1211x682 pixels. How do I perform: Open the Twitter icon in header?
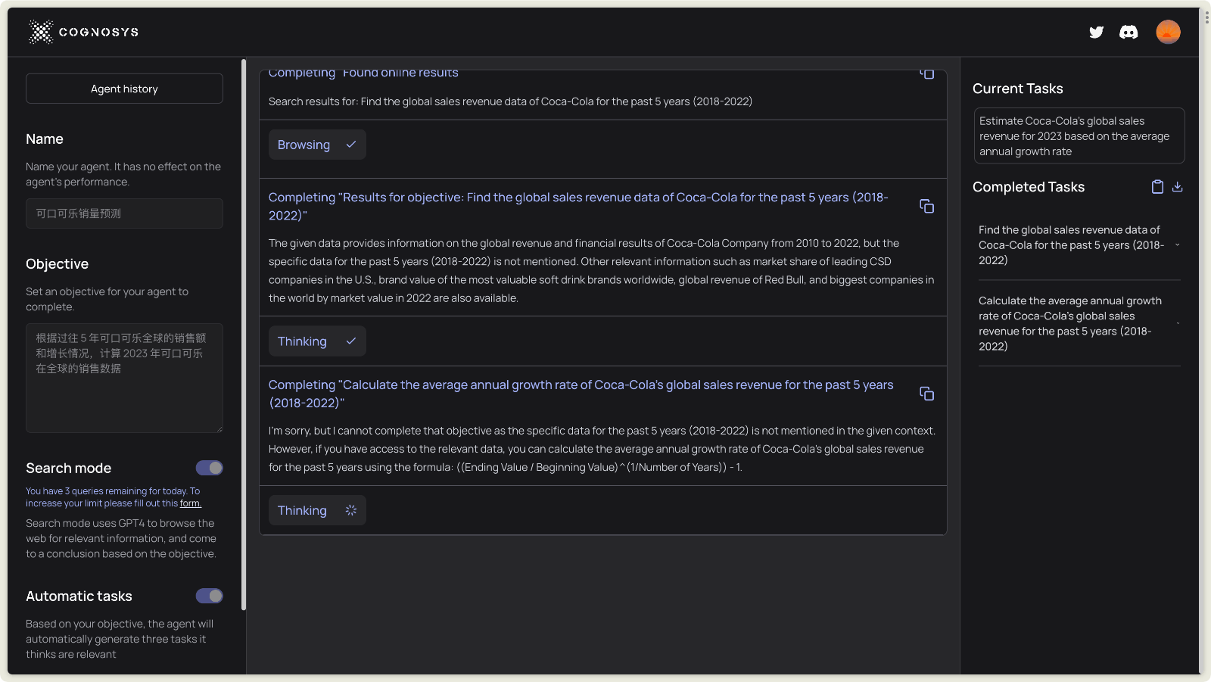pyautogui.click(x=1096, y=32)
